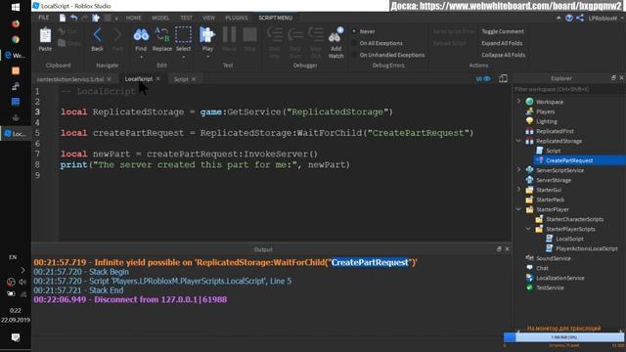The width and height of the screenshot is (626, 352).
Task: Select SoundService in Explorer
Action: 553,258
